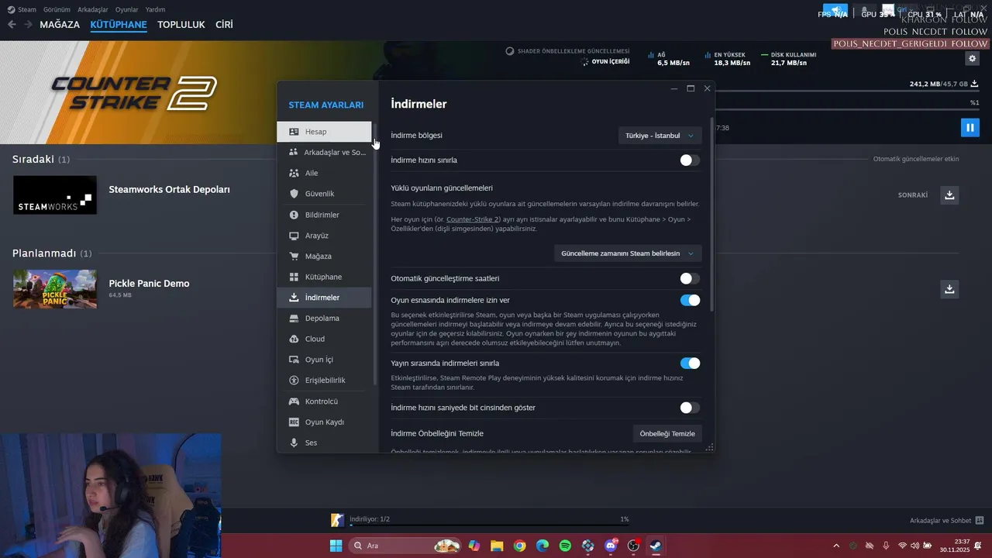Show hidden tray icons chevron
Image resolution: width=992 pixels, height=558 pixels.
click(x=835, y=546)
